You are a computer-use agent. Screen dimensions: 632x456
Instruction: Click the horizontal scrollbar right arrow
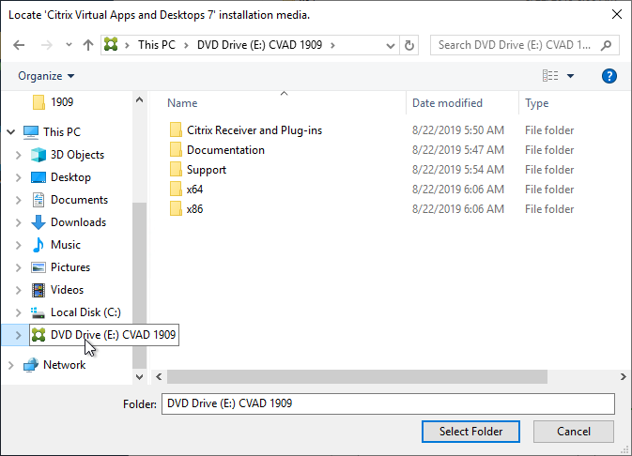tap(624, 377)
